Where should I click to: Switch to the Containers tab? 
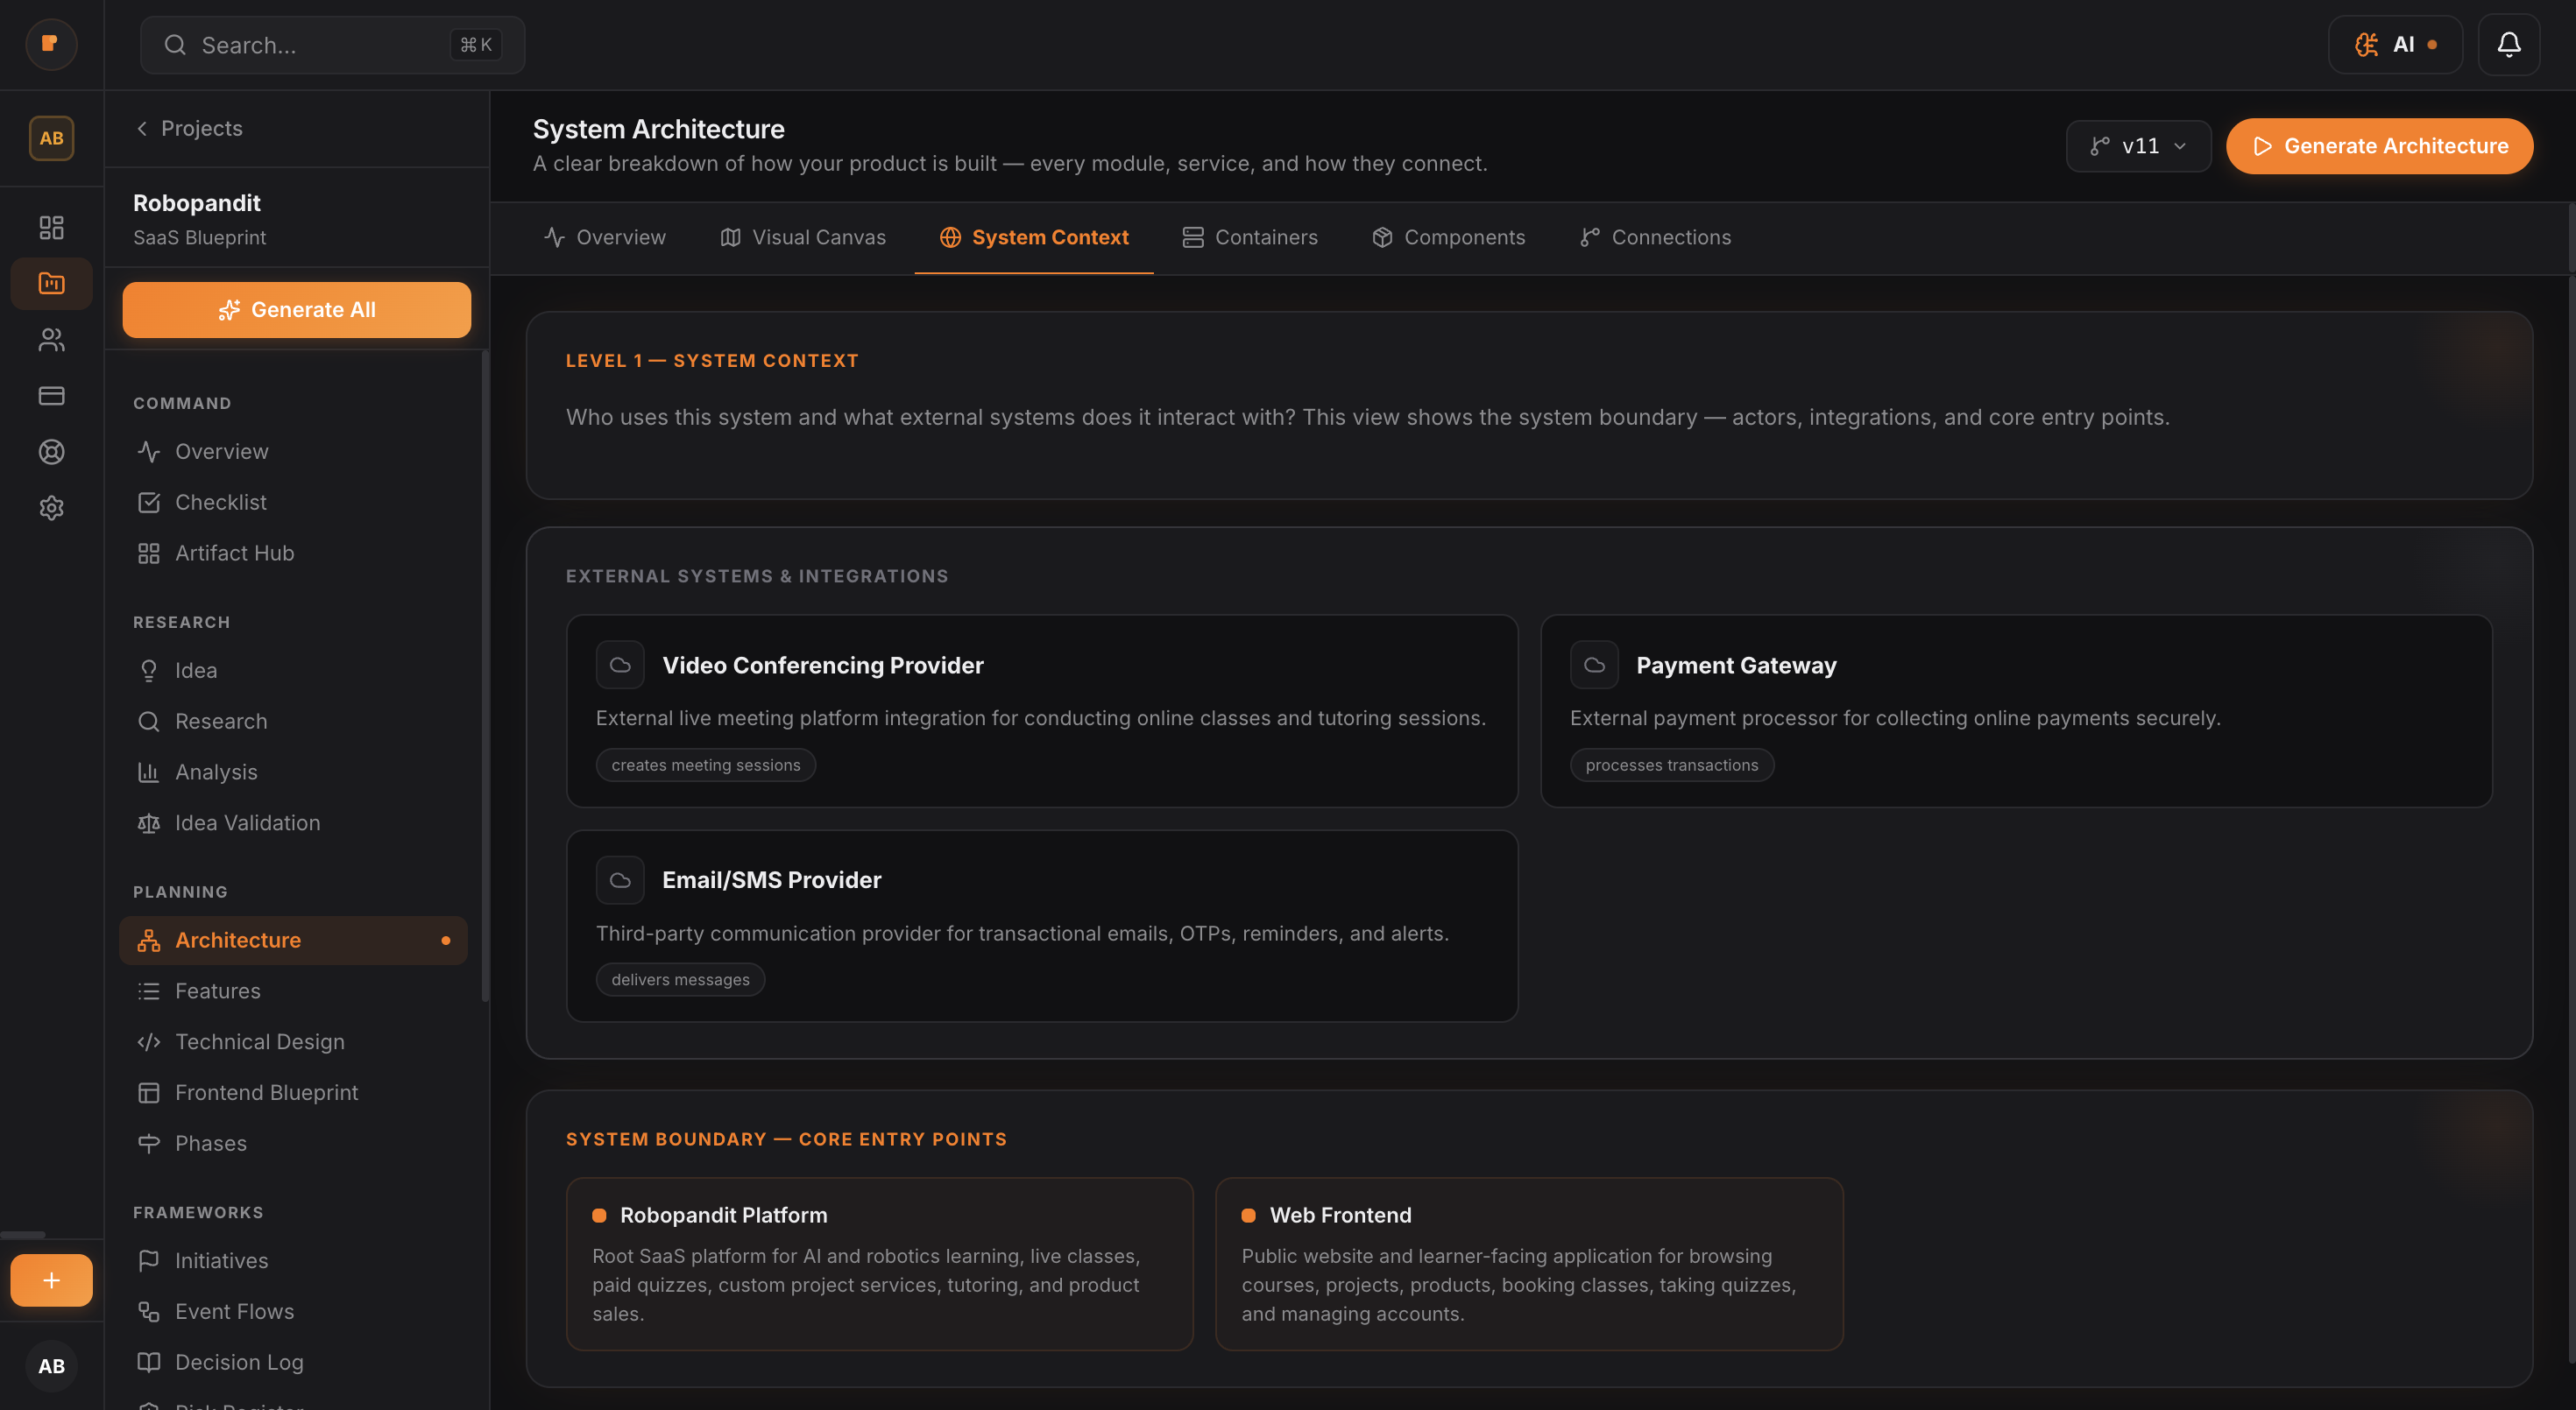pyautogui.click(x=1249, y=236)
